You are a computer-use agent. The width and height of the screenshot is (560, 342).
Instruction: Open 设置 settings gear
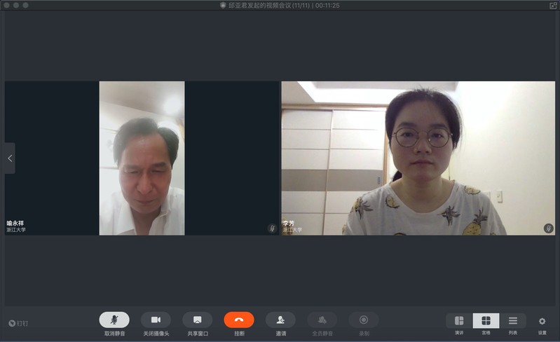click(542, 322)
